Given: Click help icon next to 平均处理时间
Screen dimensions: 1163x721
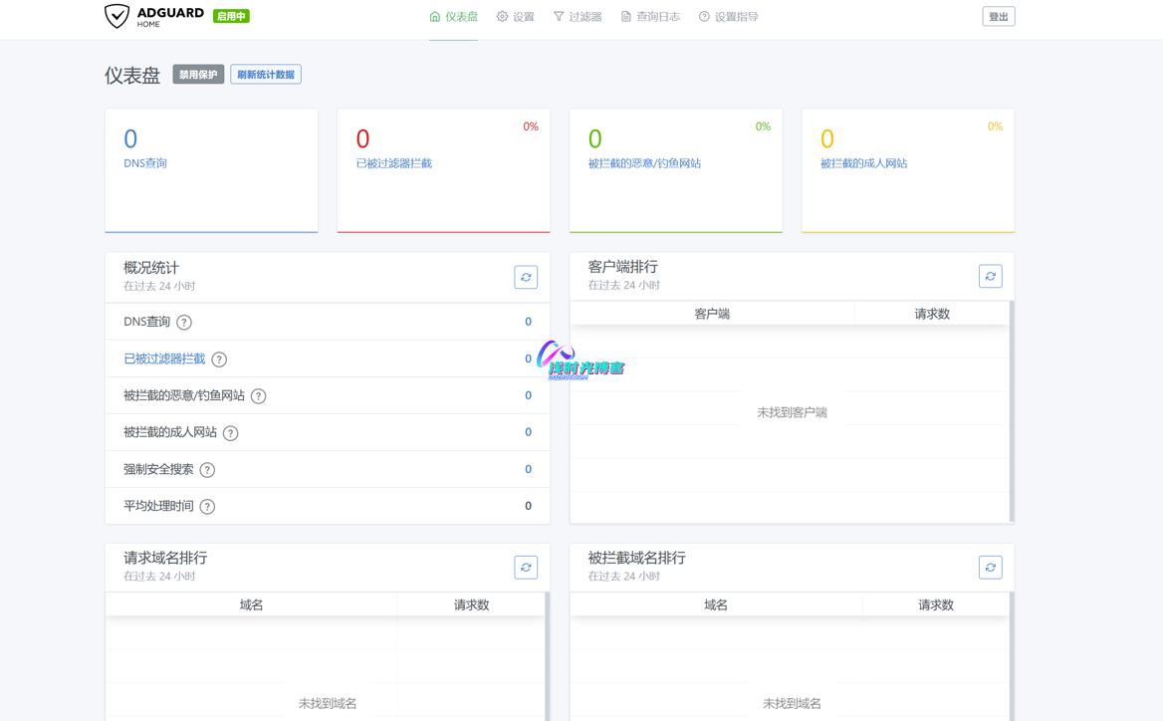Looking at the screenshot, I should coord(207,507).
